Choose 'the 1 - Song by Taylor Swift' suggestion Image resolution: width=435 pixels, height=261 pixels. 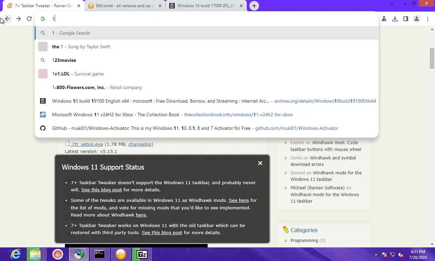pyautogui.click(x=207, y=47)
